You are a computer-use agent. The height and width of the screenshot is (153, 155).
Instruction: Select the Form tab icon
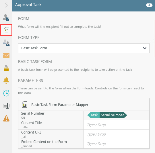(x=7, y=30)
